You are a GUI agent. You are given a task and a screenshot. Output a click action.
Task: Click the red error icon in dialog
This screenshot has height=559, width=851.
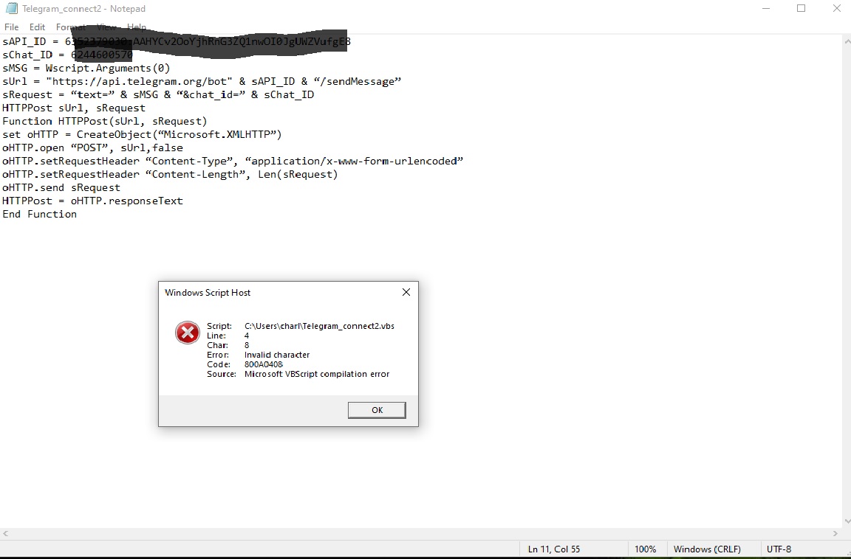click(187, 333)
